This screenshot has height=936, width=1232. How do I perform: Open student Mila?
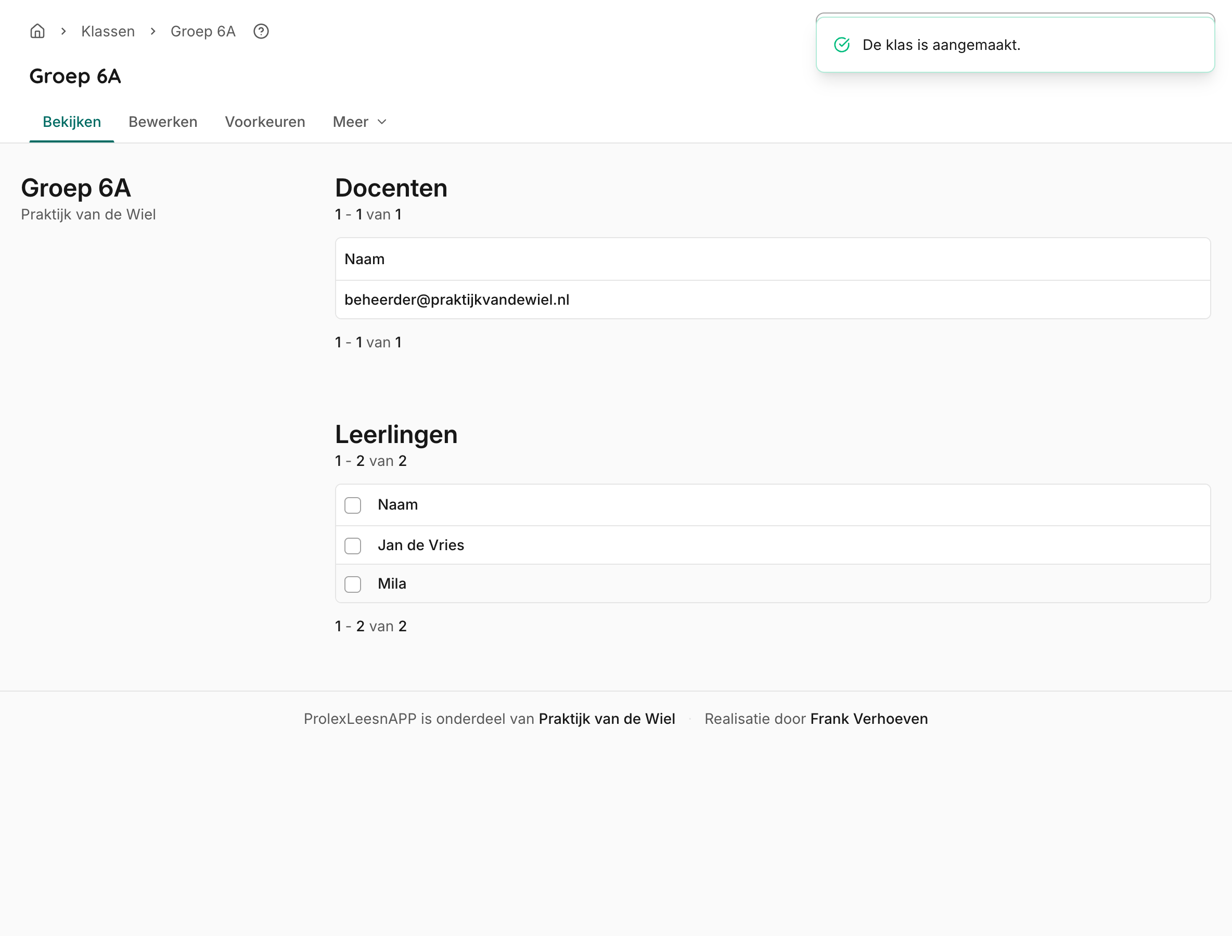point(392,583)
